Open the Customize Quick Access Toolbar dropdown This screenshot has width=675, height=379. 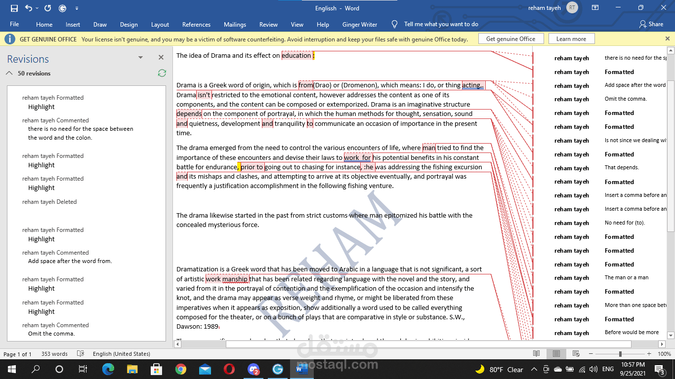pos(77,8)
